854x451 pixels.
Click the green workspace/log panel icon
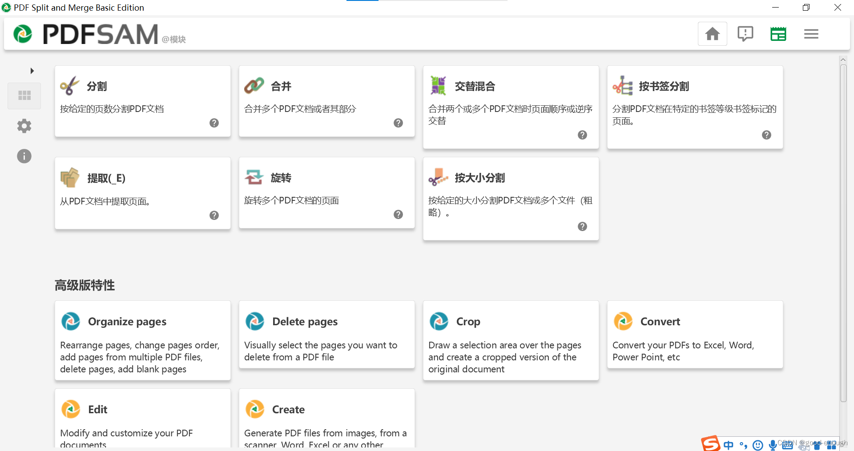pos(778,34)
